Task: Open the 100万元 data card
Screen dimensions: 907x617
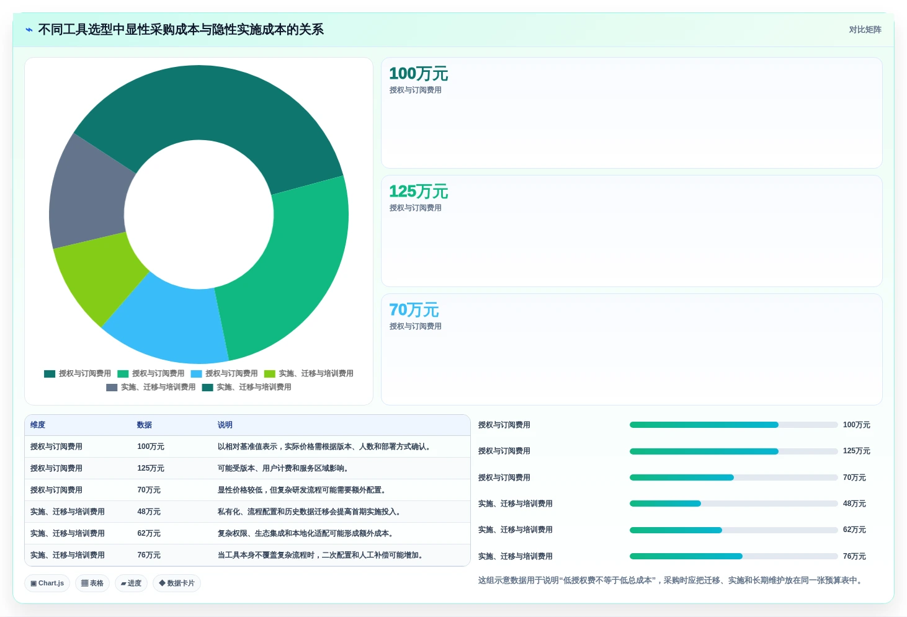Action: 632,113
